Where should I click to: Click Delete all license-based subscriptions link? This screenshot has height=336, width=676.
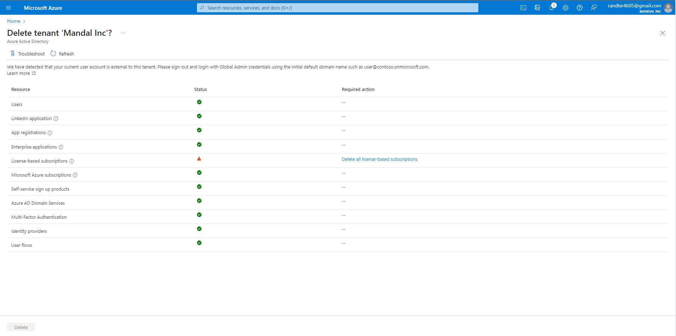[x=380, y=159]
